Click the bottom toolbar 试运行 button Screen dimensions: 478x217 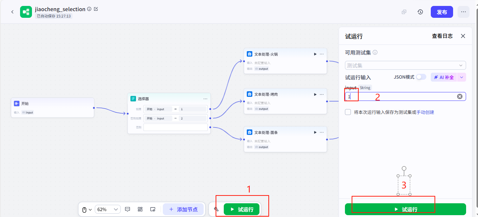pos(242,209)
